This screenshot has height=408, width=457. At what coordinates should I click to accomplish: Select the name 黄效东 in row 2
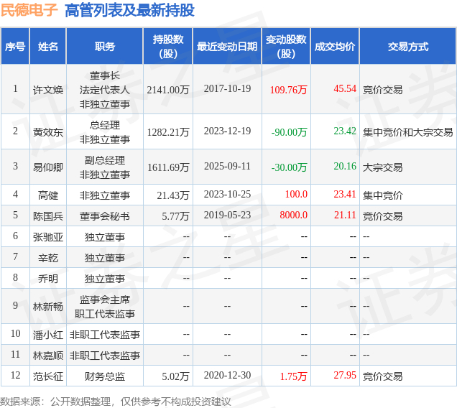tap(48, 132)
